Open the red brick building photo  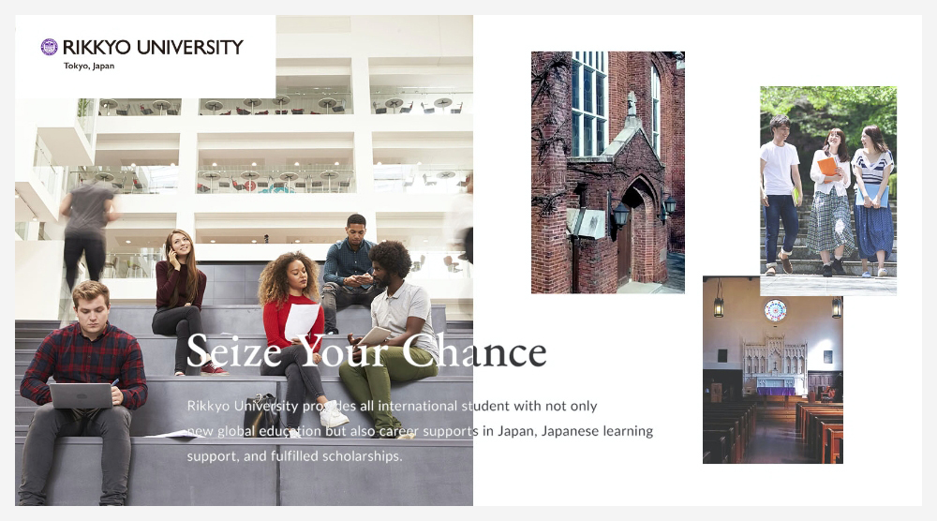[608, 172]
